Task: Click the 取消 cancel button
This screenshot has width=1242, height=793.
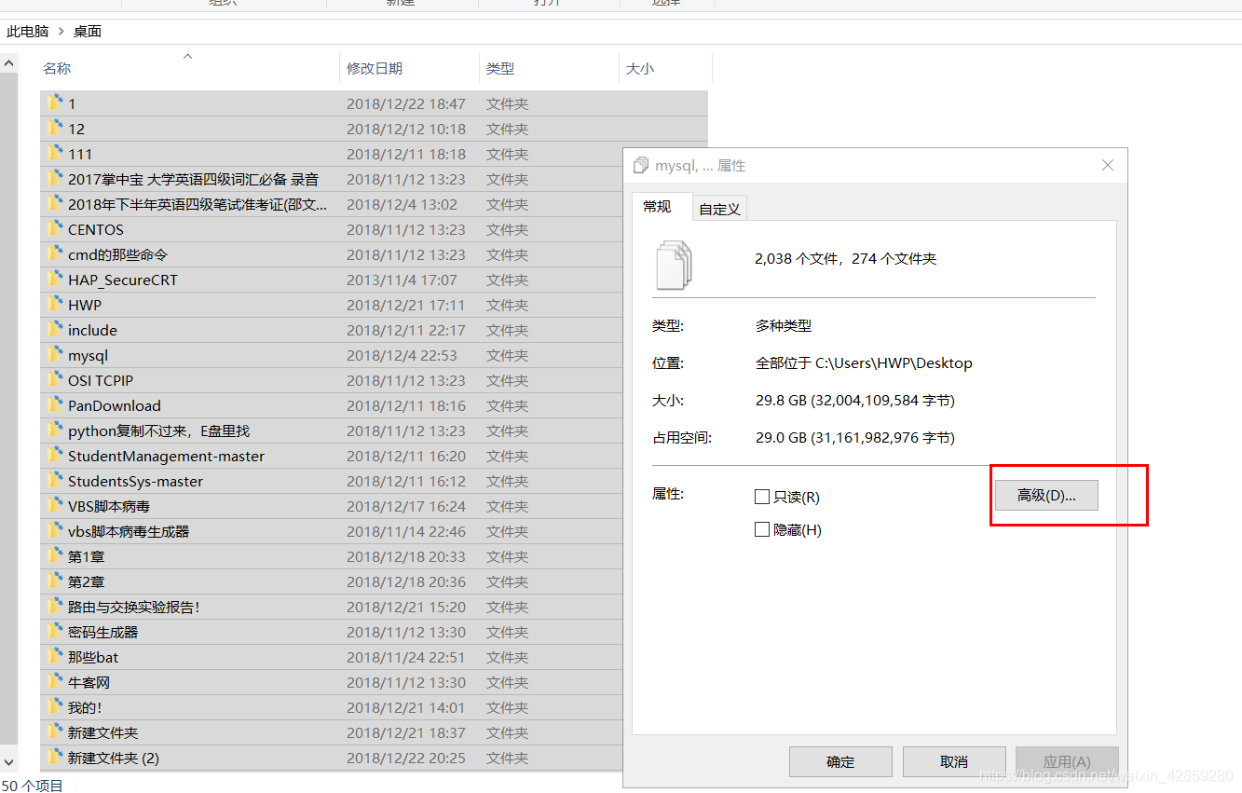Action: point(954,761)
